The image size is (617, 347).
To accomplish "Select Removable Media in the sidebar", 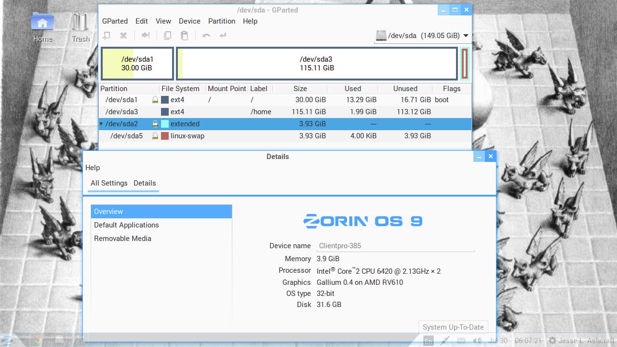I will (x=122, y=239).
